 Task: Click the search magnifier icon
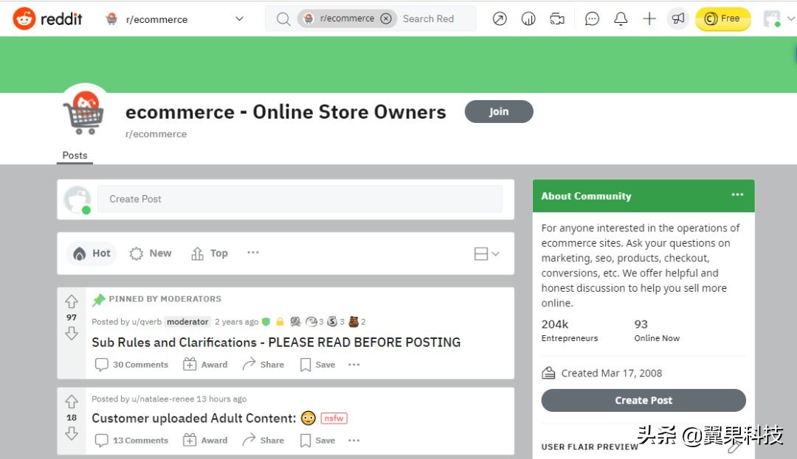point(283,18)
